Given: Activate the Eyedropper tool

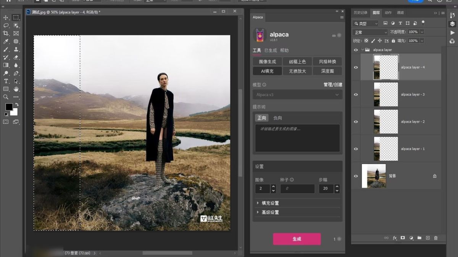Looking at the screenshot, I should click(6, 42).
